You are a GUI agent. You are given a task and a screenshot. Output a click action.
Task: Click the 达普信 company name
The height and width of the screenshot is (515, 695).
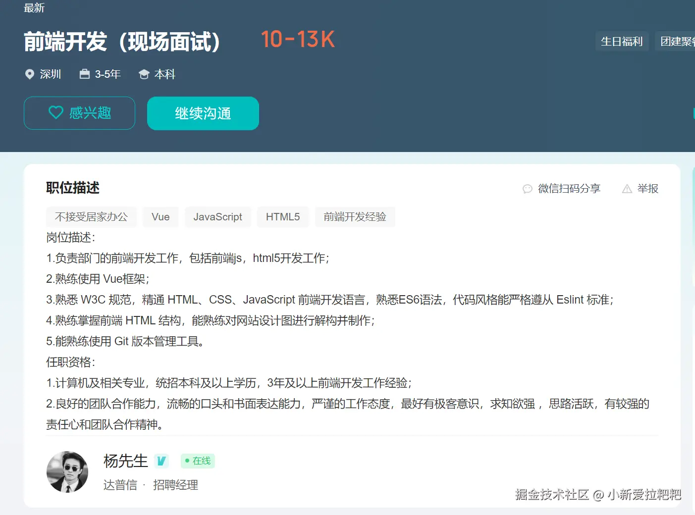tap(120, 485)
